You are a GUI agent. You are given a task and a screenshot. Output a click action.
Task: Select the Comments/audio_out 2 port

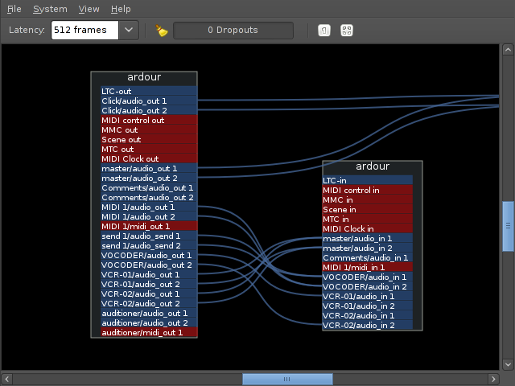coord(149,197)
